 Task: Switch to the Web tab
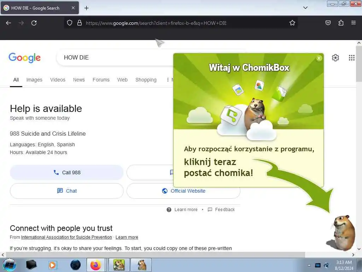[122, 80]
